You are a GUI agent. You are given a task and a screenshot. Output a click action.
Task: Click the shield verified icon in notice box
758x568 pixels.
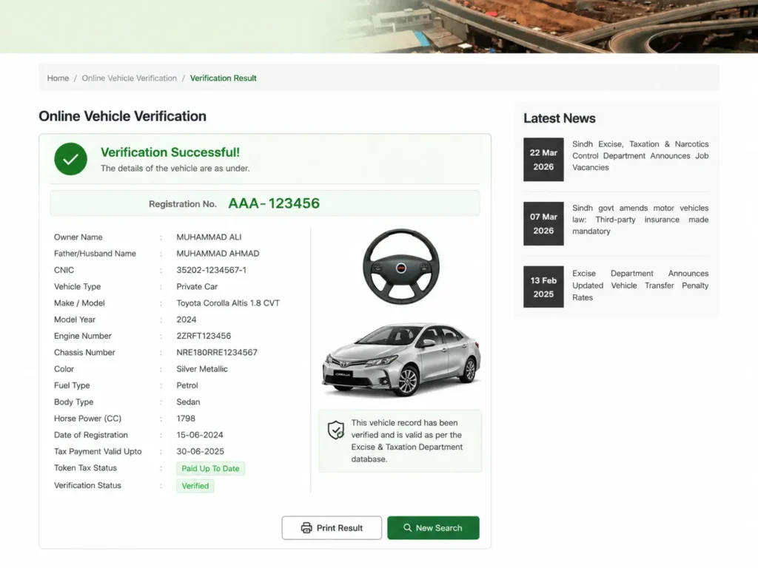335,430
